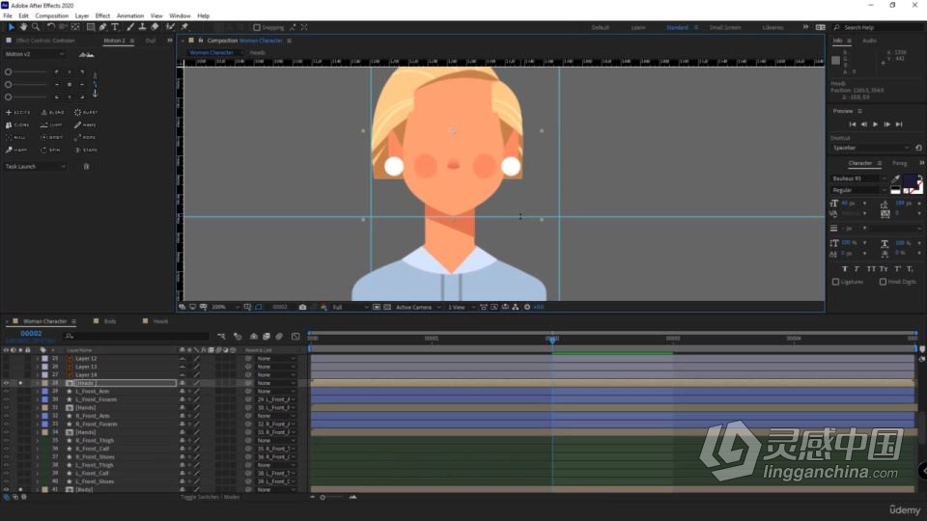Select the Zoom magnifier tool
The width and height of the screenshot is (927, 521).
click(x=36, y=27)
